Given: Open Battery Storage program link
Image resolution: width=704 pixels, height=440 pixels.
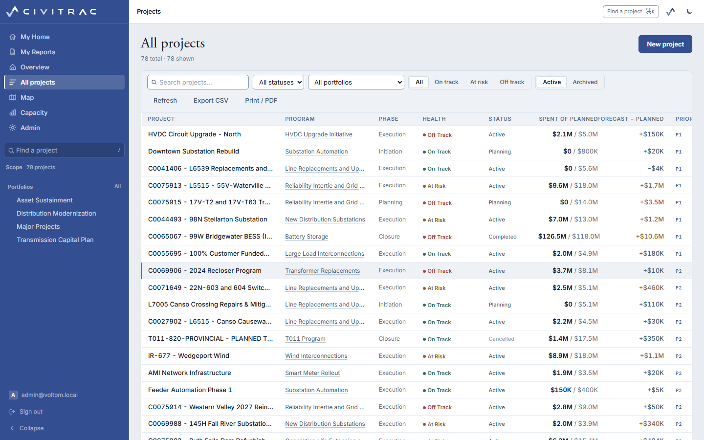Looking at the screenshot, I should pyautogui.click(x=307, y=237).
